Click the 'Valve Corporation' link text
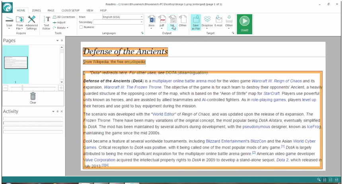Image resolution: width=343 pixels, height=184 pixels. tap(99, 160)
